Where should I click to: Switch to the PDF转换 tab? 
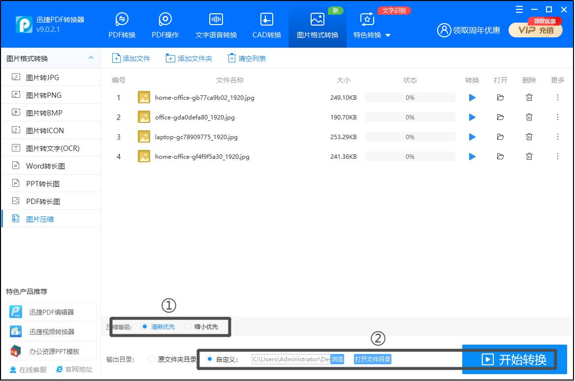(122, 26)
